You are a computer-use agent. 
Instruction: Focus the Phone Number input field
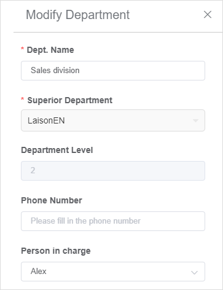[113, 221]
